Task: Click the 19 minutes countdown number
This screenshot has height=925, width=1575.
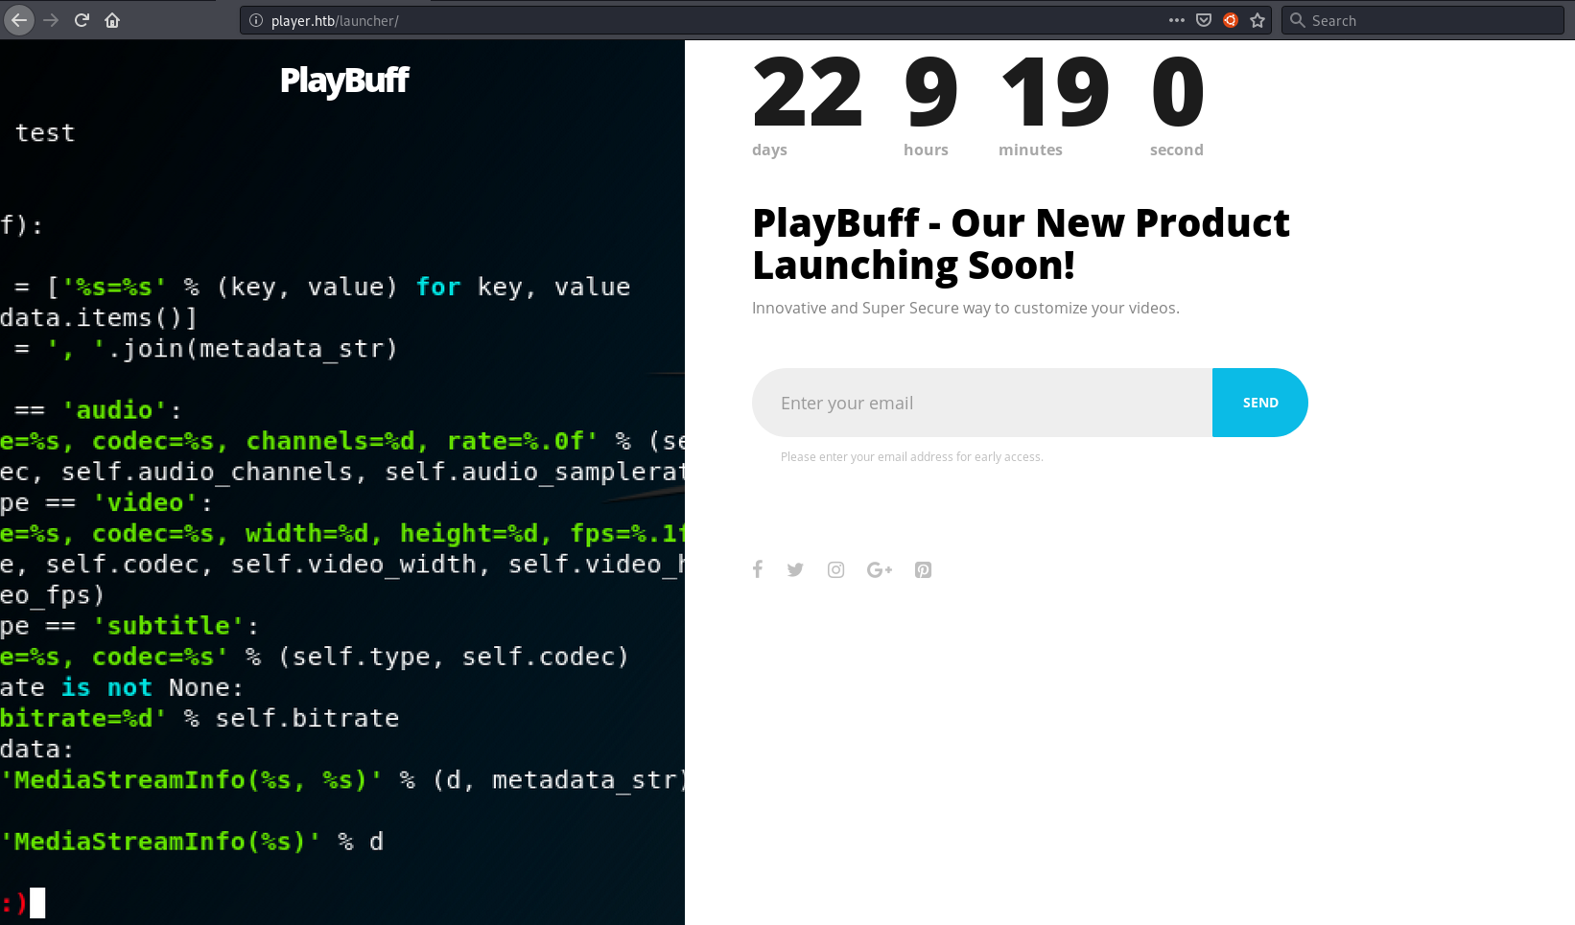Action: (1054, 92)
